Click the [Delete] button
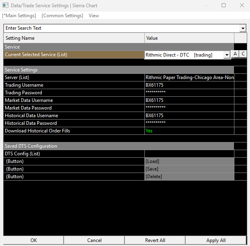Image resolution: width=250 pixels, height=246 pixels. click(189, 177)
